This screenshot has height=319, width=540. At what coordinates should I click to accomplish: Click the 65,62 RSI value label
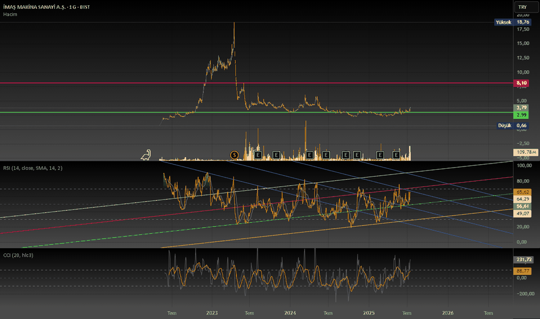523,192
